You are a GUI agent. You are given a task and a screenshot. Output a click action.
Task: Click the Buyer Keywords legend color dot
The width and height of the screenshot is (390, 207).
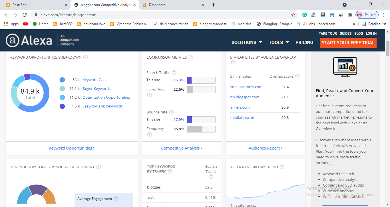62,89
